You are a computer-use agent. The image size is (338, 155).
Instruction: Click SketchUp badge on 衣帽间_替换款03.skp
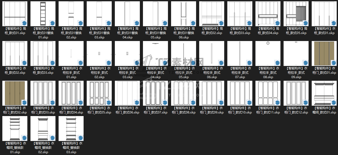[80, 138]
